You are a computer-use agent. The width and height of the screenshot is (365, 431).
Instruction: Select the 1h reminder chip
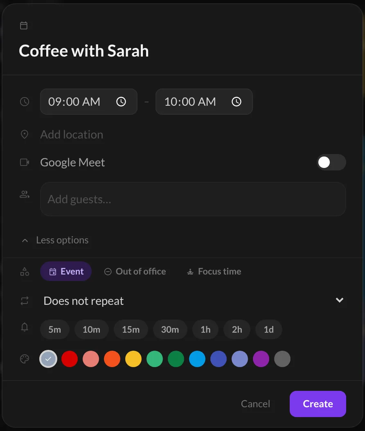(205, 329)
